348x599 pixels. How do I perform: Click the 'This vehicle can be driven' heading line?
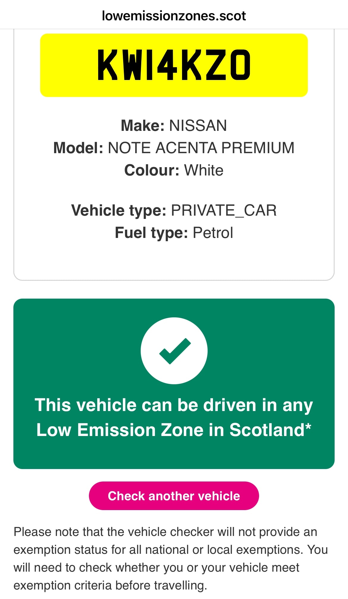pyautogui.click(x=174, y=405)
